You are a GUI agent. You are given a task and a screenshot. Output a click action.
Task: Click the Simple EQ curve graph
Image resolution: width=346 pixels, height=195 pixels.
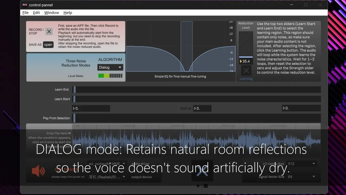pyautogui.click(x=181, y=47)
